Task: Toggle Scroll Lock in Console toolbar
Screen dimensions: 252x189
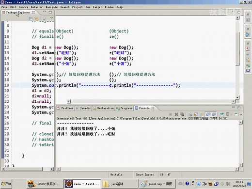Action: point(196,114)
